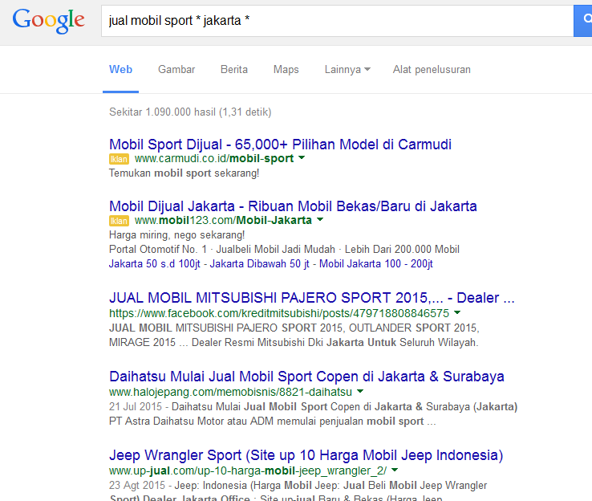Open the Maps tab

(x=286, y=70)
